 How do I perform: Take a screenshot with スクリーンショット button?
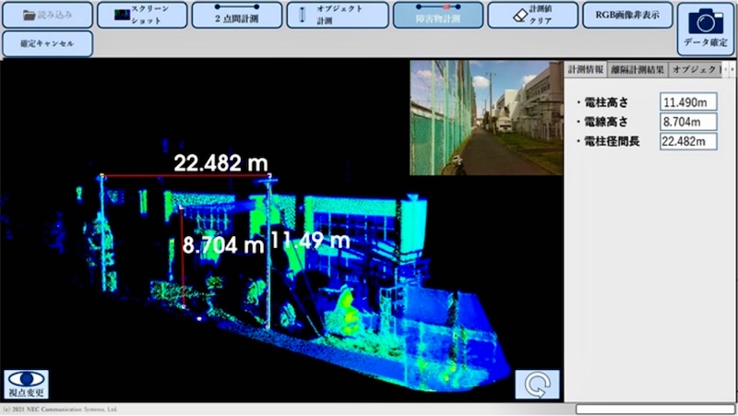tap(141, 15)
